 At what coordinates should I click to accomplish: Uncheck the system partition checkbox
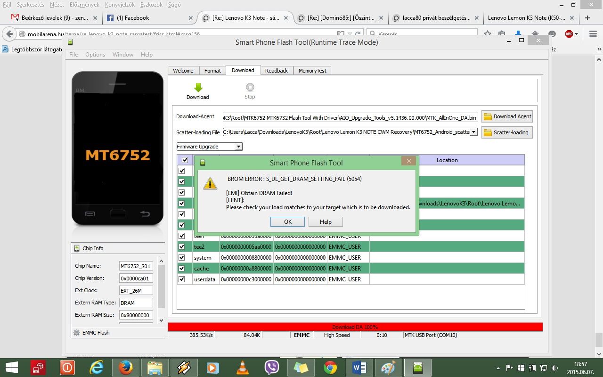(182, 257)
